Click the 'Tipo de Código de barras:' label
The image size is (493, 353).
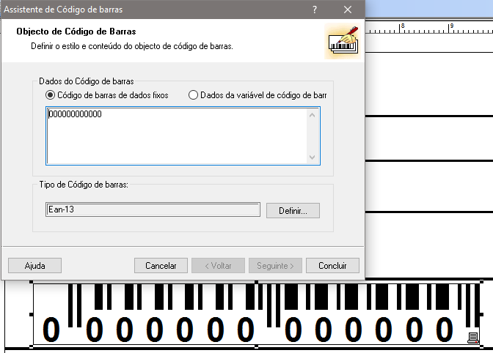[84, 185]
